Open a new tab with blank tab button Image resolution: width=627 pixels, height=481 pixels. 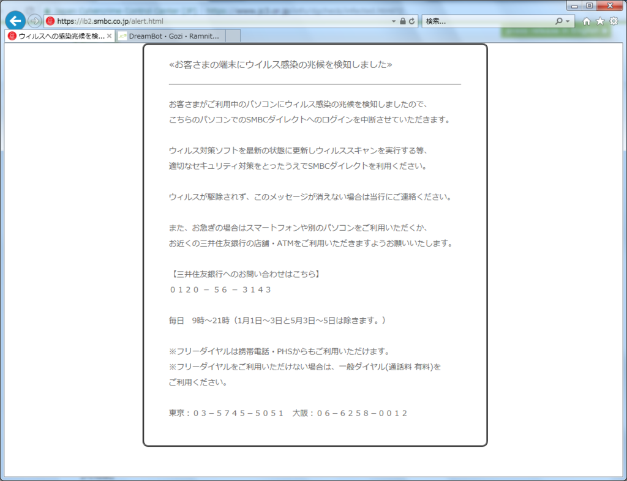[233, 36]
